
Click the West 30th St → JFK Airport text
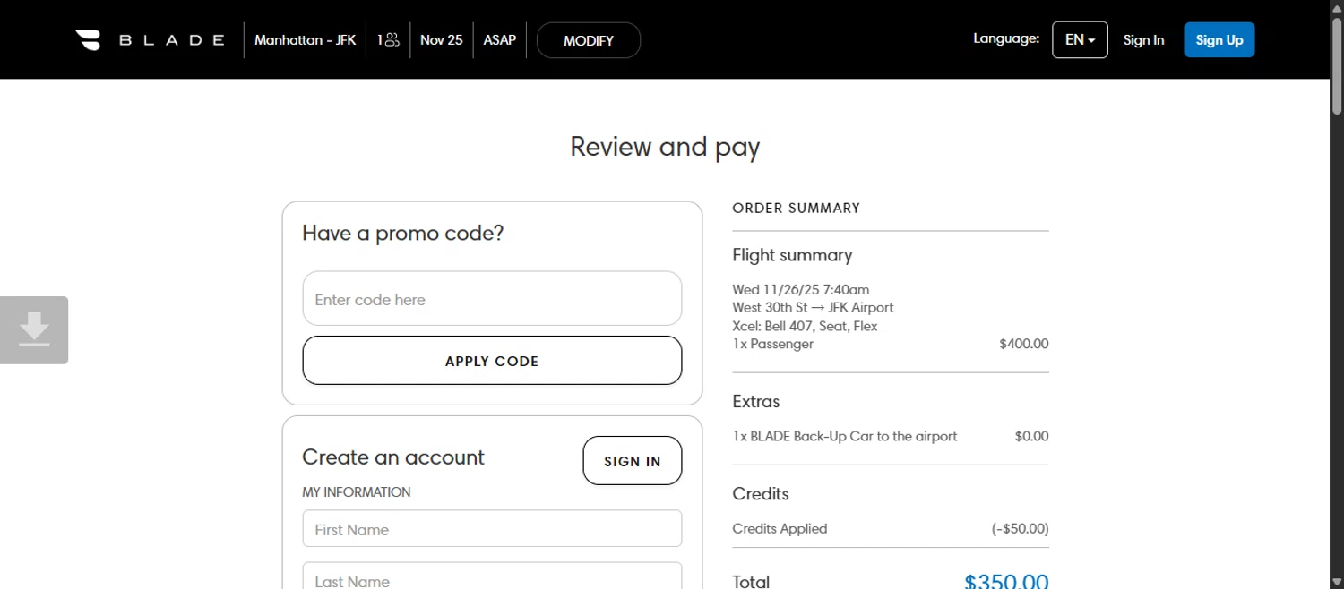tap(813, 308)
